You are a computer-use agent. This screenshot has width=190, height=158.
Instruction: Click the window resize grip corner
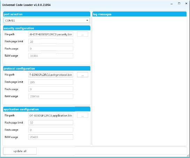pos(188,156)
